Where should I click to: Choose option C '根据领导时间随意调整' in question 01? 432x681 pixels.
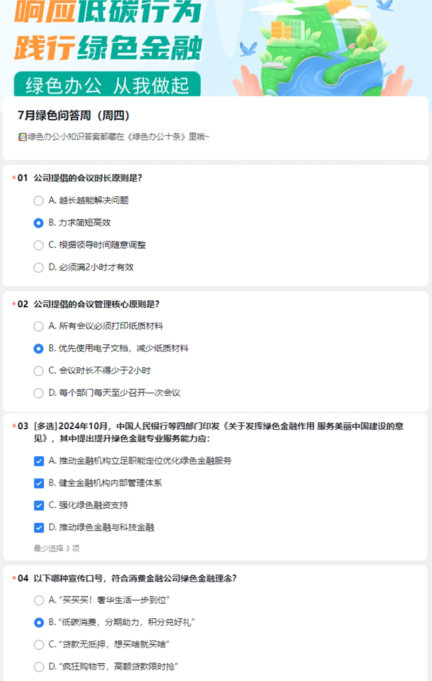click(x=38, y=245)
